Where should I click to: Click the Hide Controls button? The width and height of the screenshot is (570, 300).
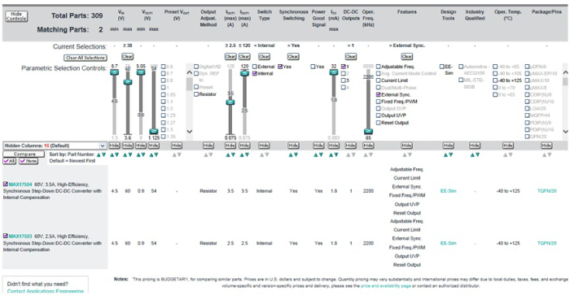(x=16, y=16)
